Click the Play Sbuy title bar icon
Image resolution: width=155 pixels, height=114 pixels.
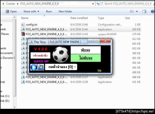pos(31,42)
